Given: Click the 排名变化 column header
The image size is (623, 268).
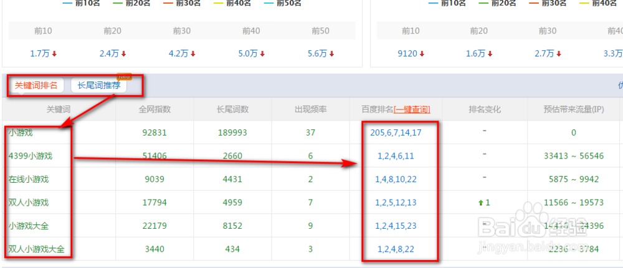Looking at the screenshot, I should point(485,110).
